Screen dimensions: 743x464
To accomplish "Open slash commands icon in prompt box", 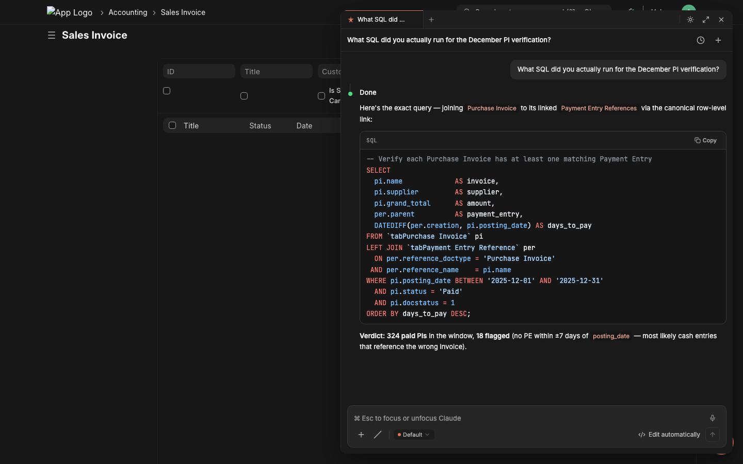I will pos(378,435).
